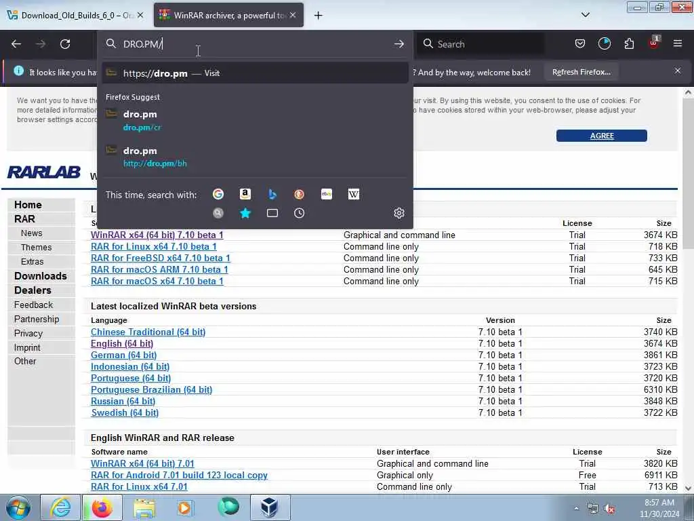Download WinRAR x64 (64 bit) 7.01
The width and height of the screenshot is (694, 521).
click(142, 463)
